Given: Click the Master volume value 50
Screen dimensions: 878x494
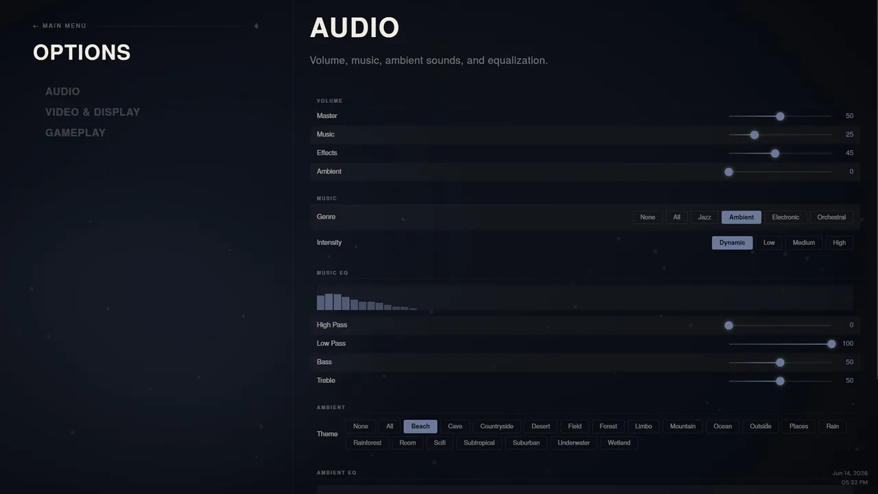Looking at the screenshot, I should click(849, 116).
